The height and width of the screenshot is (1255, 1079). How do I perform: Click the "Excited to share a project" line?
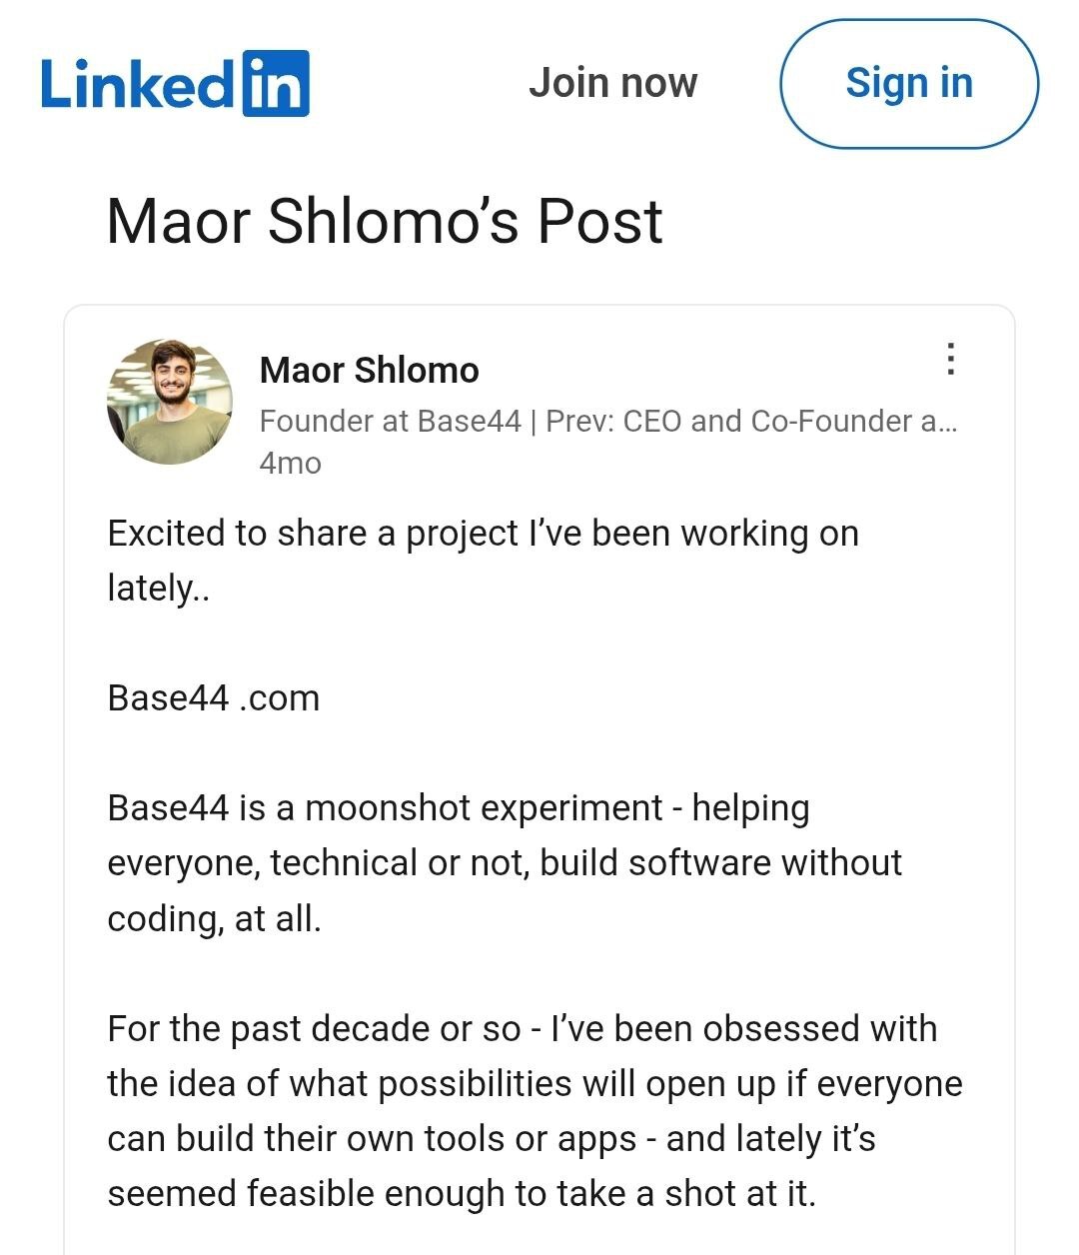tap(483, 534)
